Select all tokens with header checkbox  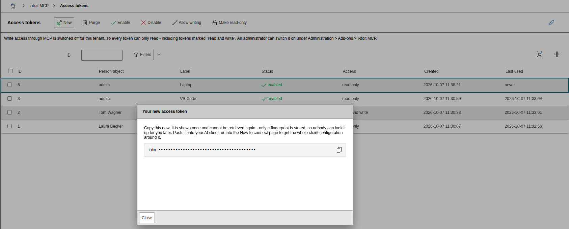point(10,71)
